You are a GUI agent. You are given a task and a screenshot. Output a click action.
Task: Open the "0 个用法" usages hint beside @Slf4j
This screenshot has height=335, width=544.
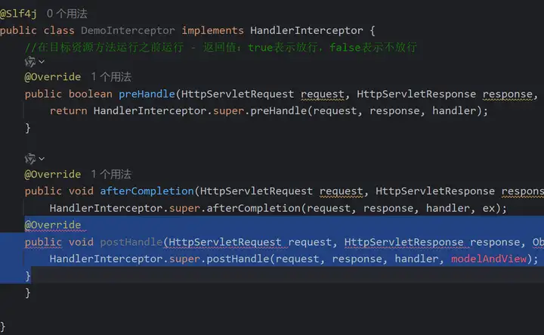click(66, 13)
